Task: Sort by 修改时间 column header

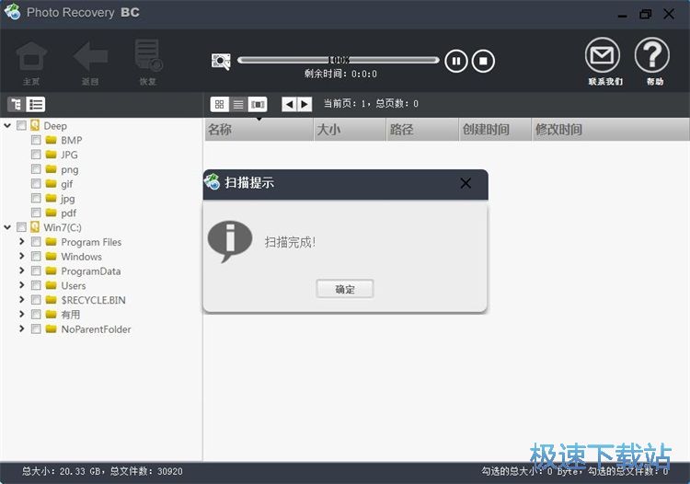Action: click(611, 130)
